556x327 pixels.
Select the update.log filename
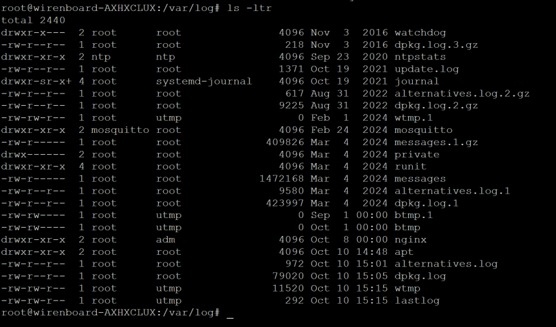click(426, 69)
